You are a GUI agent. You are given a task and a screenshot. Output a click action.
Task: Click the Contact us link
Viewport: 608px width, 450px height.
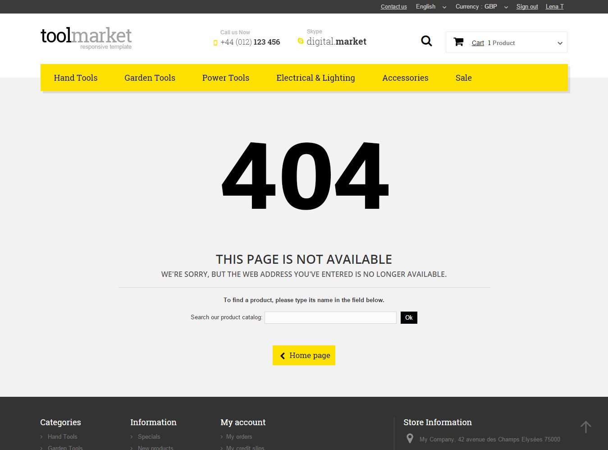point(393,7)
